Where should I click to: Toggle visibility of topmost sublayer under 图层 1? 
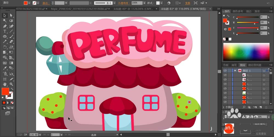(x=225, y=75)
